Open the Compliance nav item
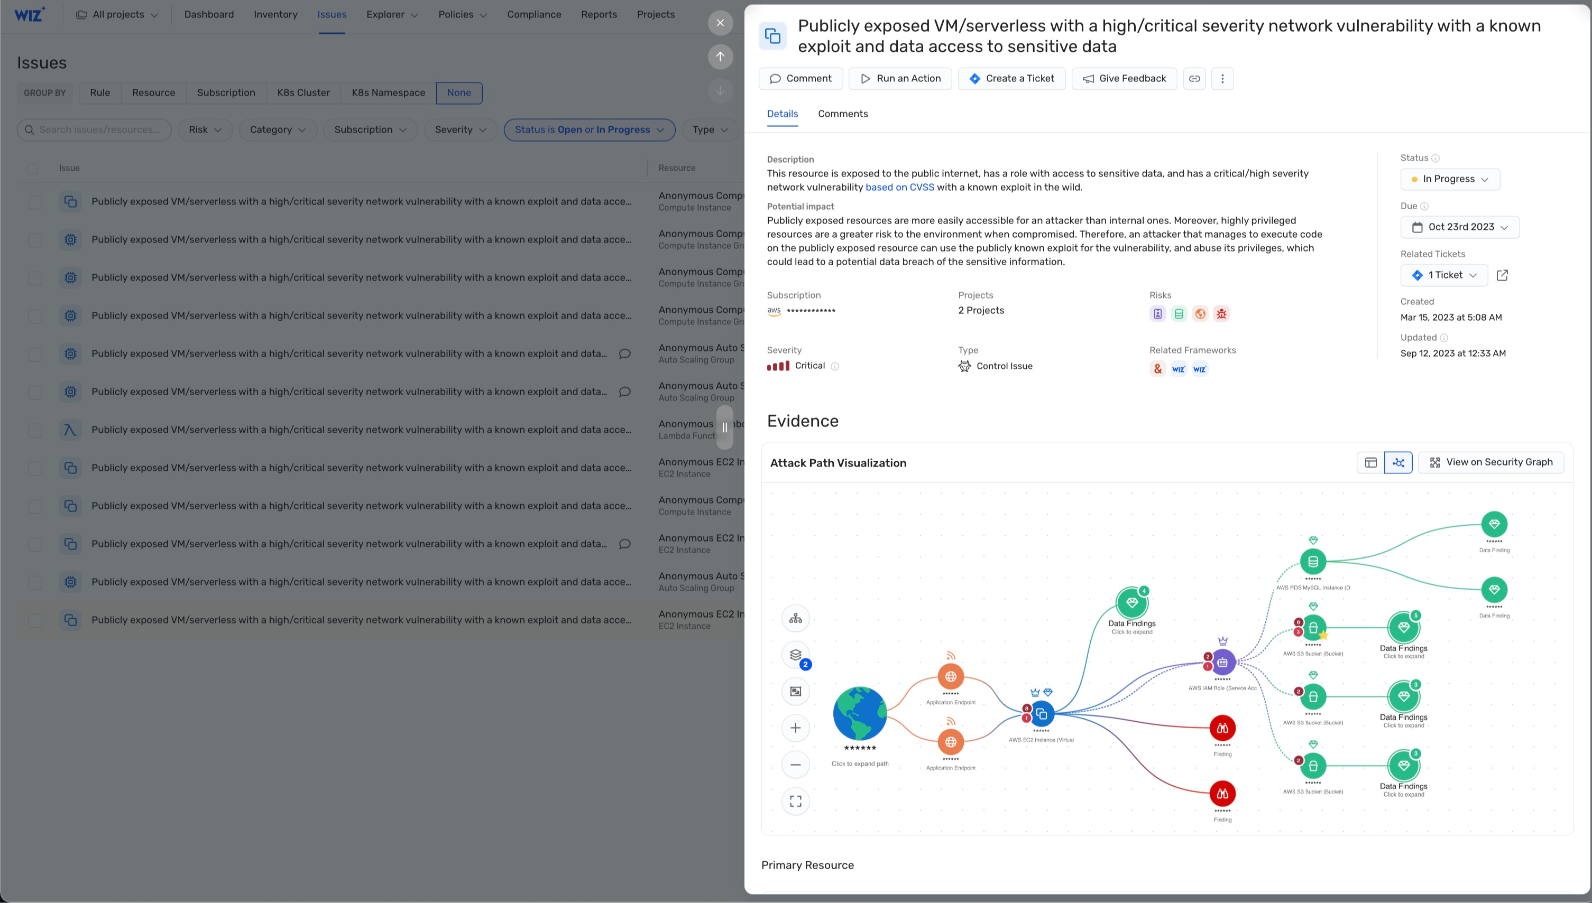The height and width of the screenshot is (903, 1592). (x=534, y=15)
